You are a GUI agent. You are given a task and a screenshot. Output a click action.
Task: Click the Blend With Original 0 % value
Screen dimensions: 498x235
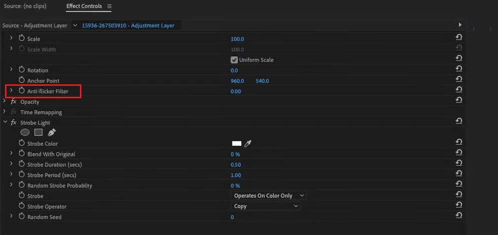[235, 154]
